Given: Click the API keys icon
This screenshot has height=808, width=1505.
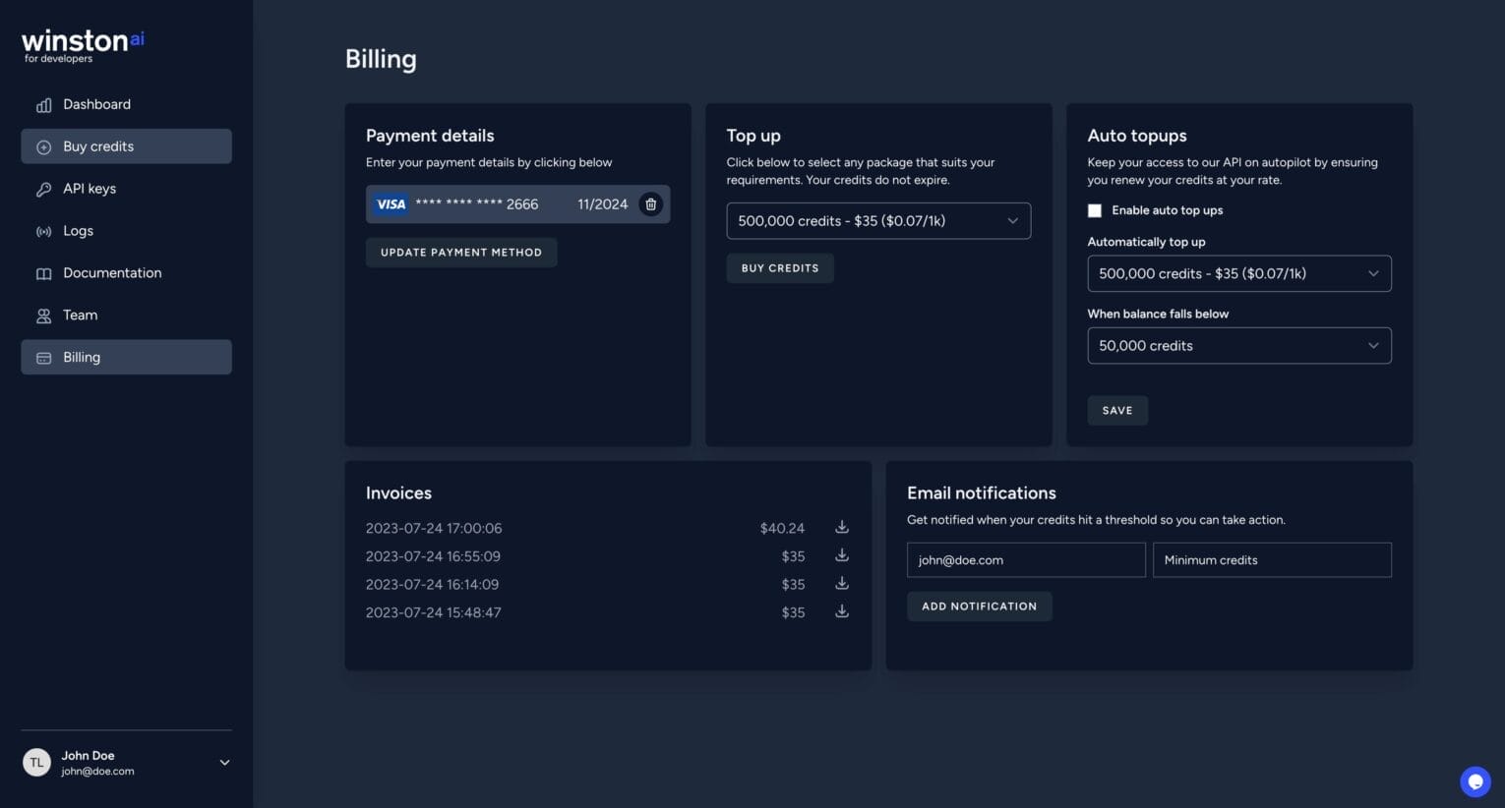Looking at the screenshot, I should 43,189.
